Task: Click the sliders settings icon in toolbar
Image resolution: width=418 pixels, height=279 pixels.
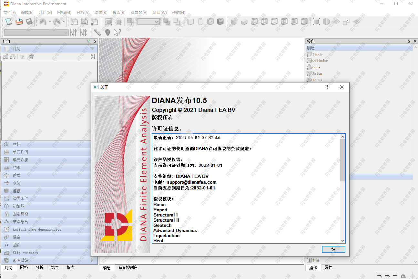Action: coord(73,32)
